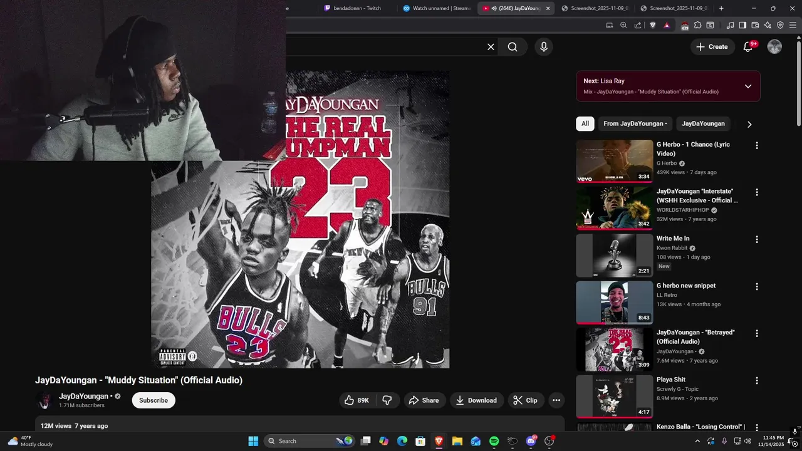Image resolution: width=802 pixels, height=451 pixels.
Task: Open the Betrayed Official Audio thumbnail
Action: 614,349
